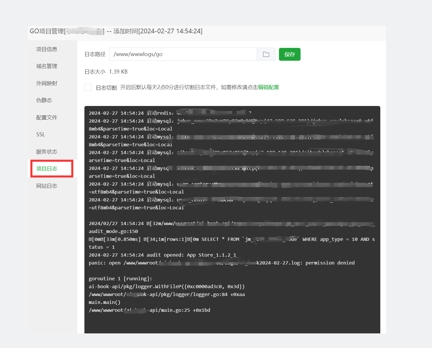Click the SELECT * FROM query line

pyautogui.click(x=232, y=239)
